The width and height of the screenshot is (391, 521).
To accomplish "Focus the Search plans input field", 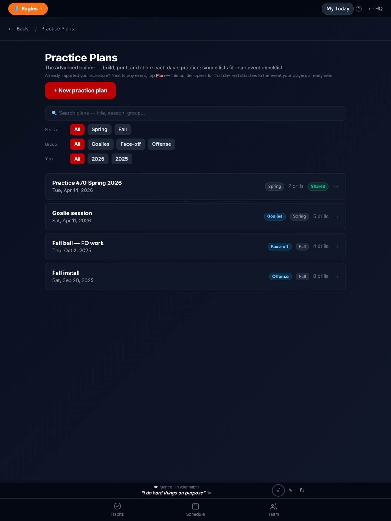I will [195, 113].
